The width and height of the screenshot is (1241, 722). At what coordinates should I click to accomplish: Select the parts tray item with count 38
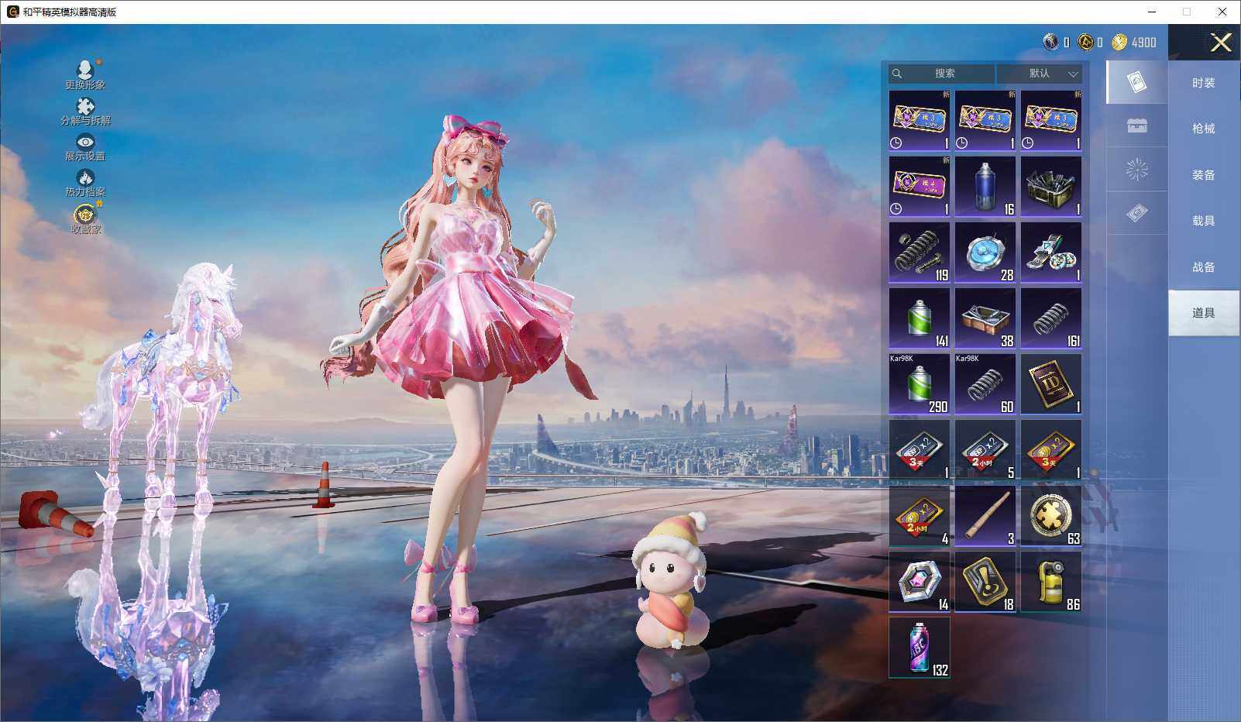[985, 318]
